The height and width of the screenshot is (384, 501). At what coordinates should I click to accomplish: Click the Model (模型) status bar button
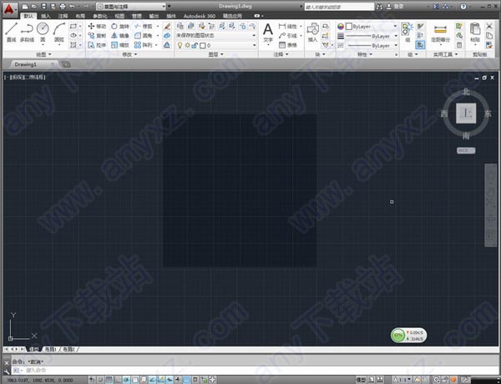point(361,380)
